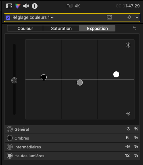Viewport: 143px width, 165px height.
Task: Uncheck the Réglage couleurs 1 checkbox
Action: [8, 18]
